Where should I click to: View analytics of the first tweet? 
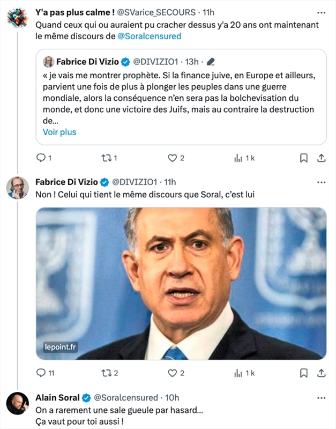(238, 158)
